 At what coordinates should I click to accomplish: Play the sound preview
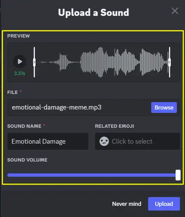coord(20,62)
